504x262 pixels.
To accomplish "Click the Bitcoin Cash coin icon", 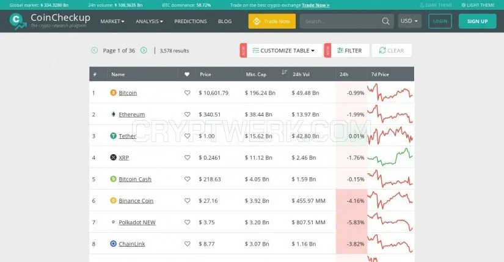I will pyautogui.click(x=113, y=179).
